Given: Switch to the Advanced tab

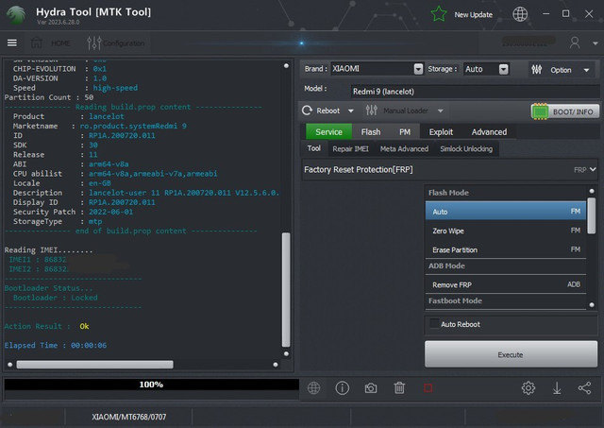Looking at the screenshot, I should coord(489,132).
